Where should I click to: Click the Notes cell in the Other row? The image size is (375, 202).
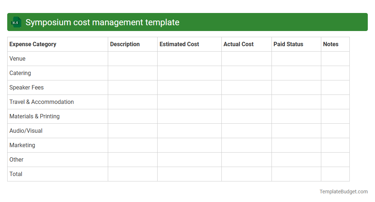click(335, 160)
